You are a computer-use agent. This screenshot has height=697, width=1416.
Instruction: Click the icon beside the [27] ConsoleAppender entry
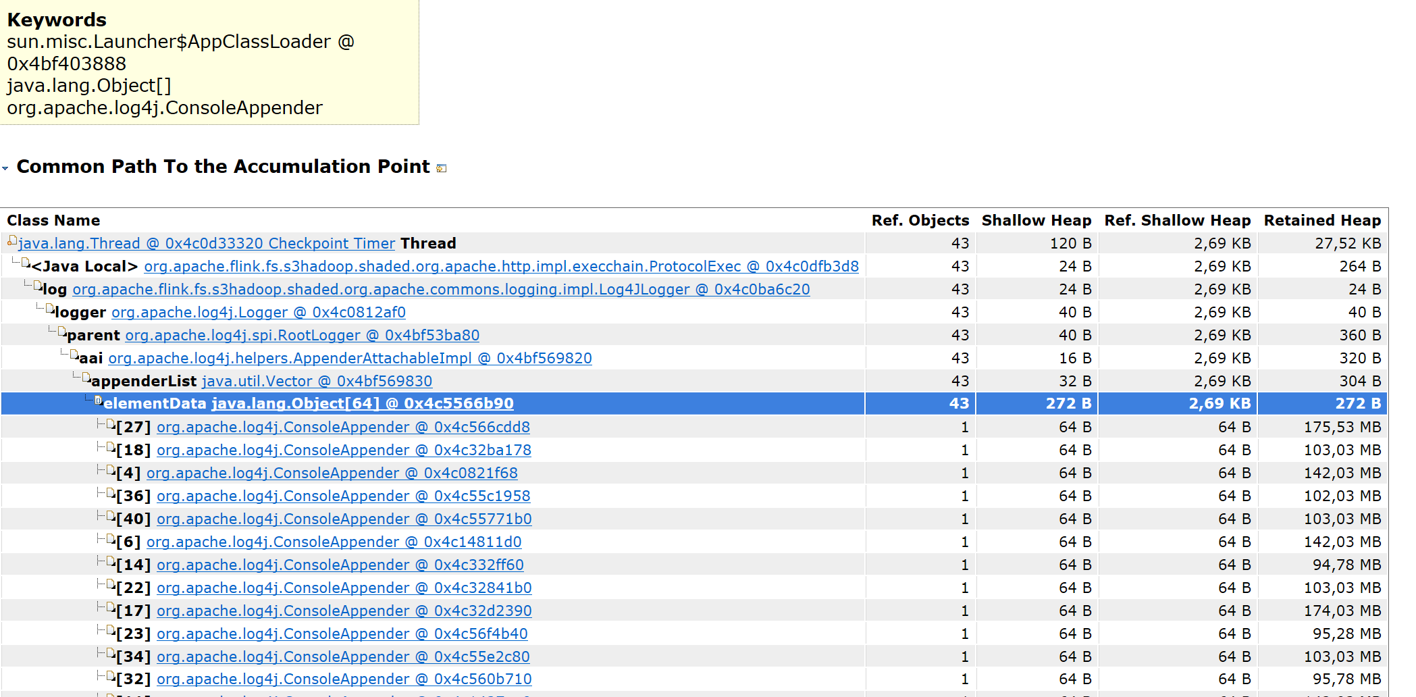click(111, 425)
